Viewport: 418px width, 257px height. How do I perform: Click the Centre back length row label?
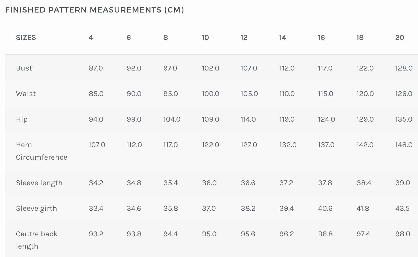point(37,240)
